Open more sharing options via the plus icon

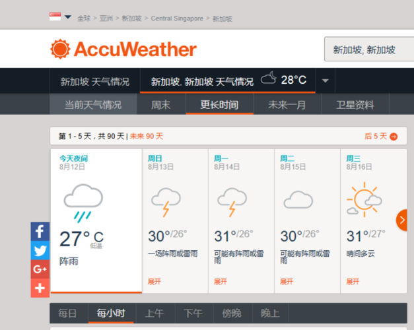[40, 288]
